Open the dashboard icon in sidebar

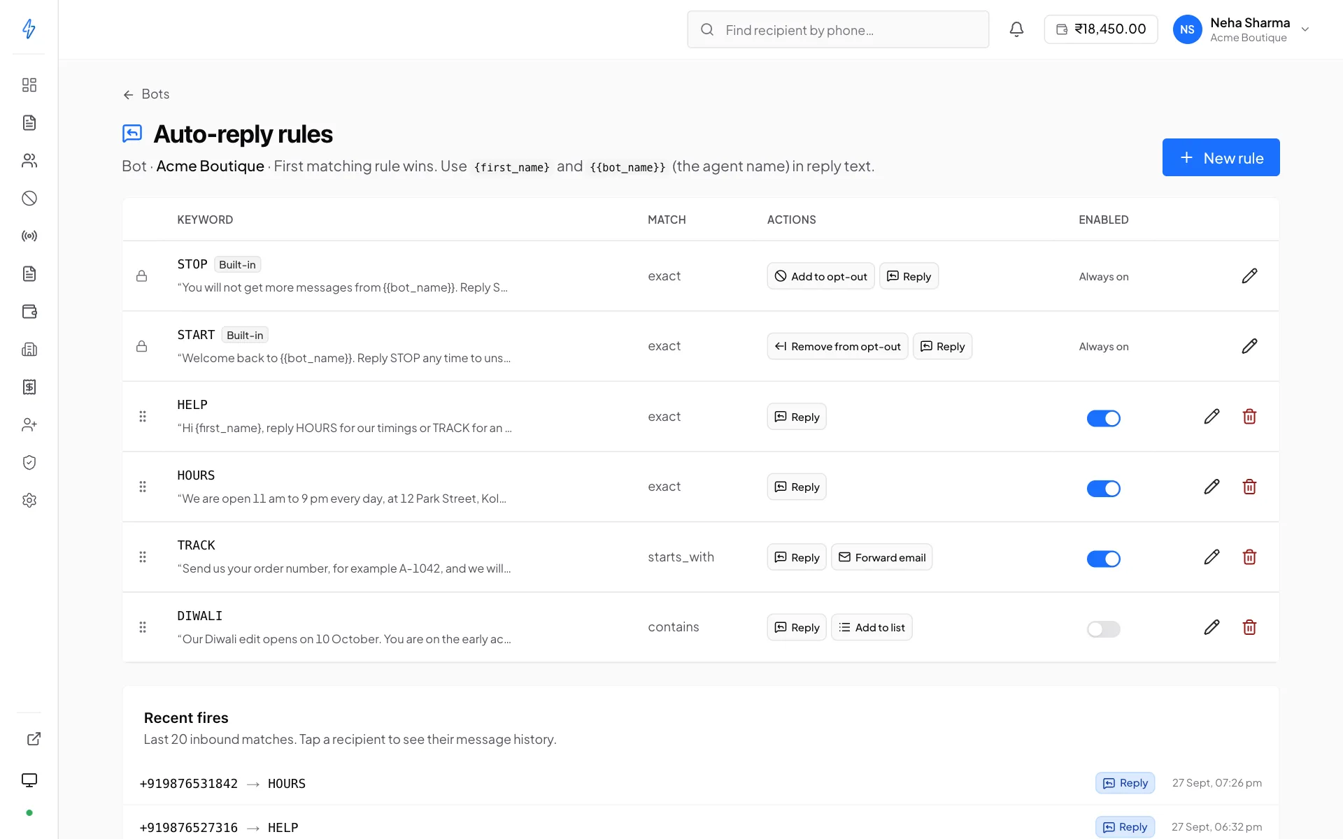coord(29,85)
